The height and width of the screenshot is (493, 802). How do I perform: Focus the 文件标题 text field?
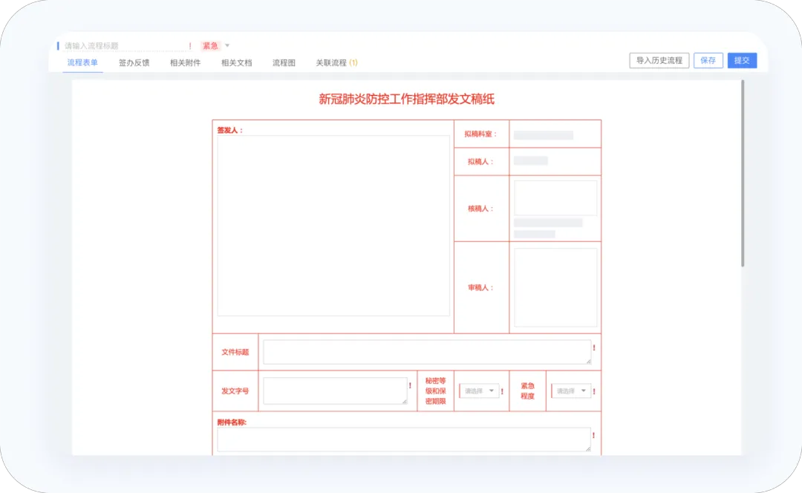(427, 352)
